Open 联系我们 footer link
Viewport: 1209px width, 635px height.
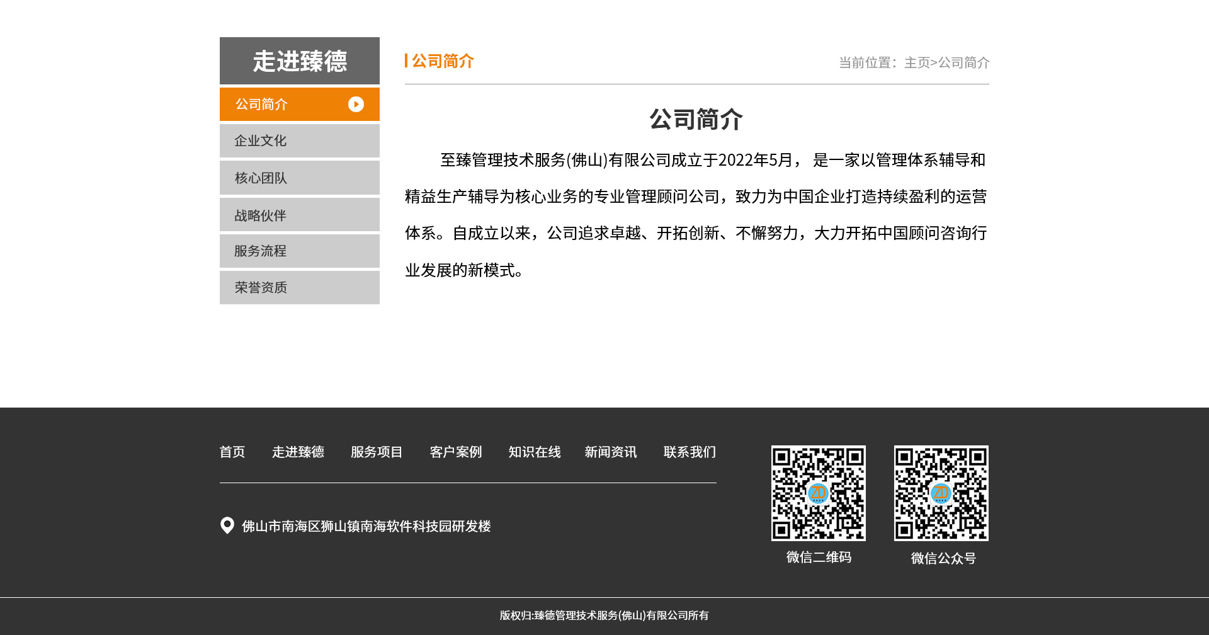coord(690,452)
